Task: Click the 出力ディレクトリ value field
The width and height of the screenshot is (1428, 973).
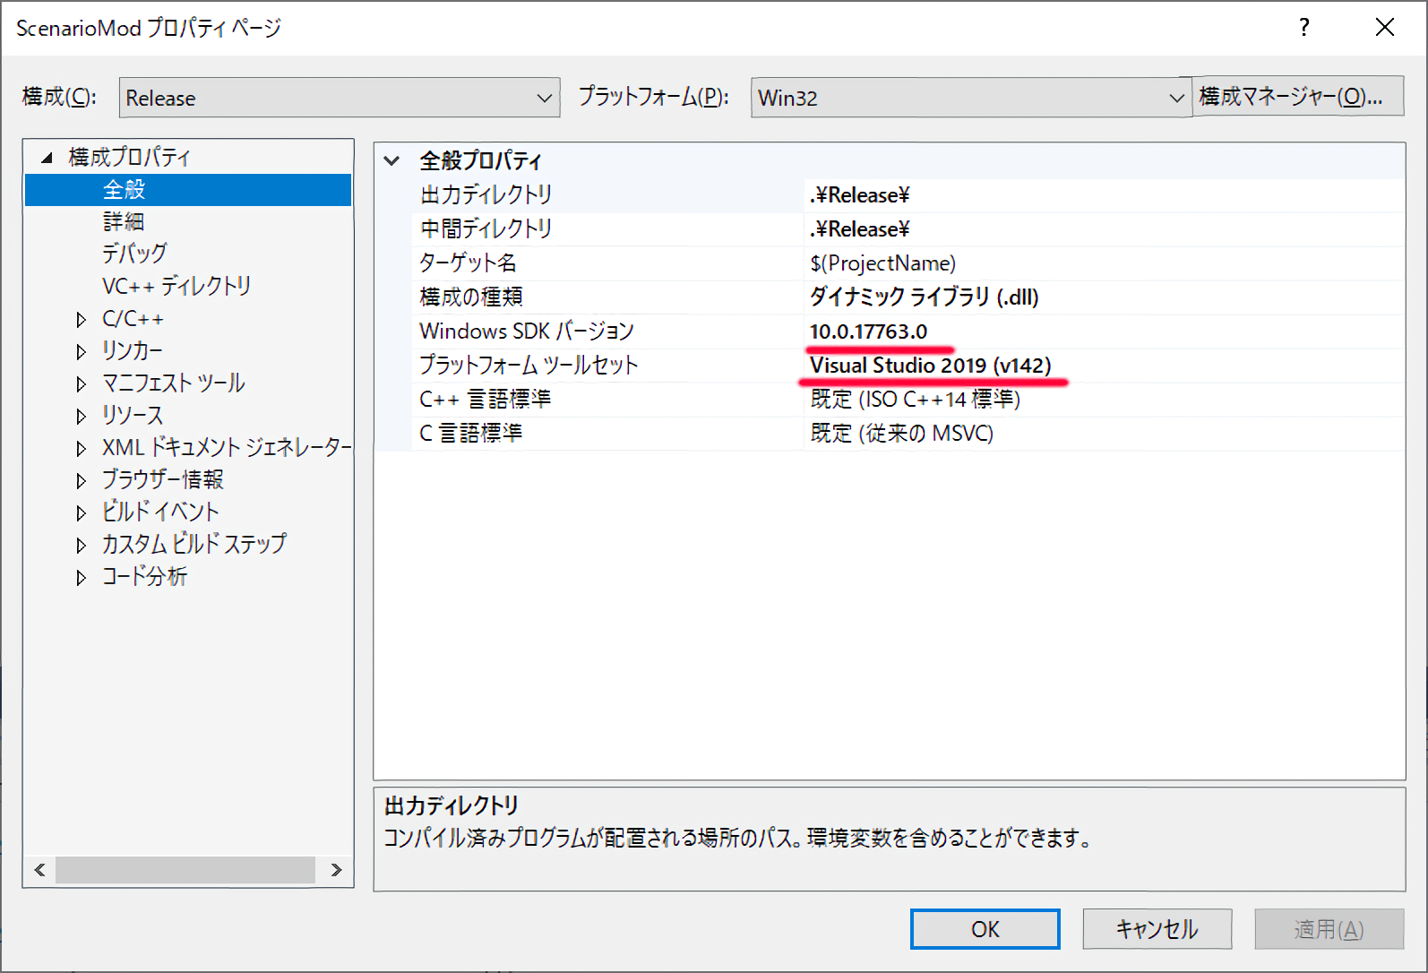Action: click(1102, 195)
